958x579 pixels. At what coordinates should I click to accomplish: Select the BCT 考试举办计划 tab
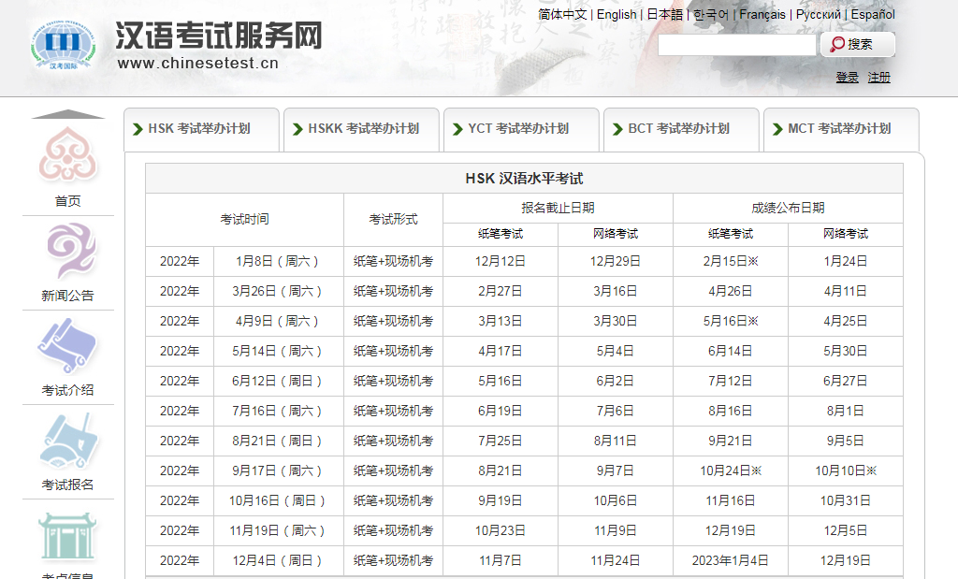[681, 129]
